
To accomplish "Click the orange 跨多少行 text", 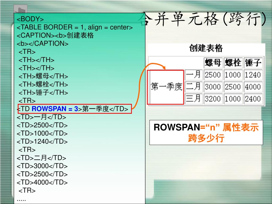I will tap(206, 138).
